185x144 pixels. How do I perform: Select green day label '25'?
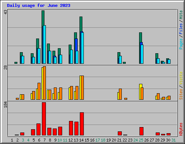(x=141, y=140)
